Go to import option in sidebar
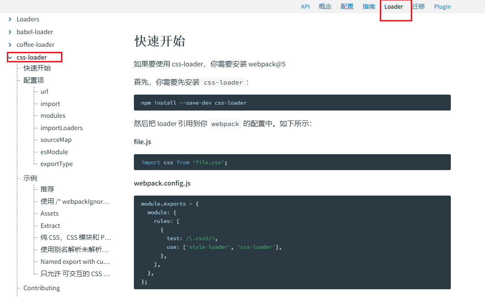The image size is (485, 297). pos(50,104)
